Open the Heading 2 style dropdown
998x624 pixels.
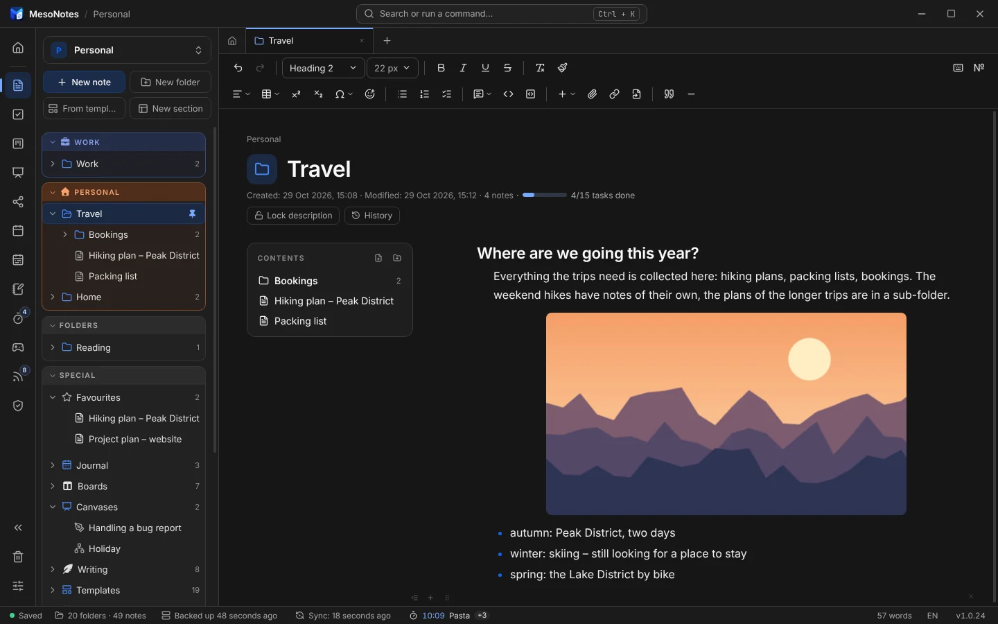tap(323, 68)
